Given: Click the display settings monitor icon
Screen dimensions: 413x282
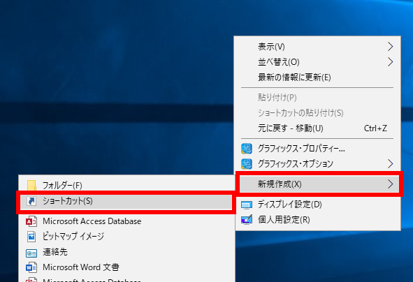Looking at the screenshot, I should (247, 205).
